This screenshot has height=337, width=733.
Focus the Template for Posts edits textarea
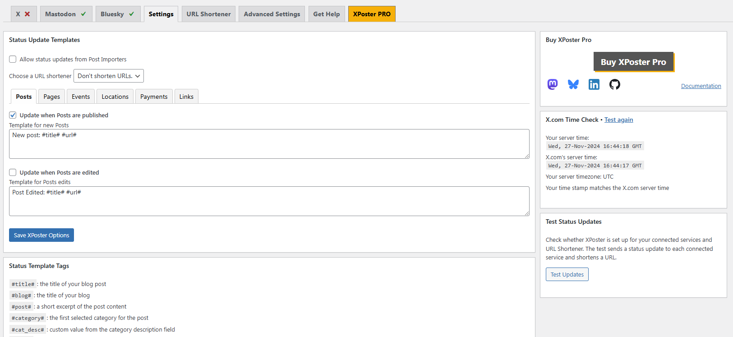pyautogui.click(x=269, y=201)
